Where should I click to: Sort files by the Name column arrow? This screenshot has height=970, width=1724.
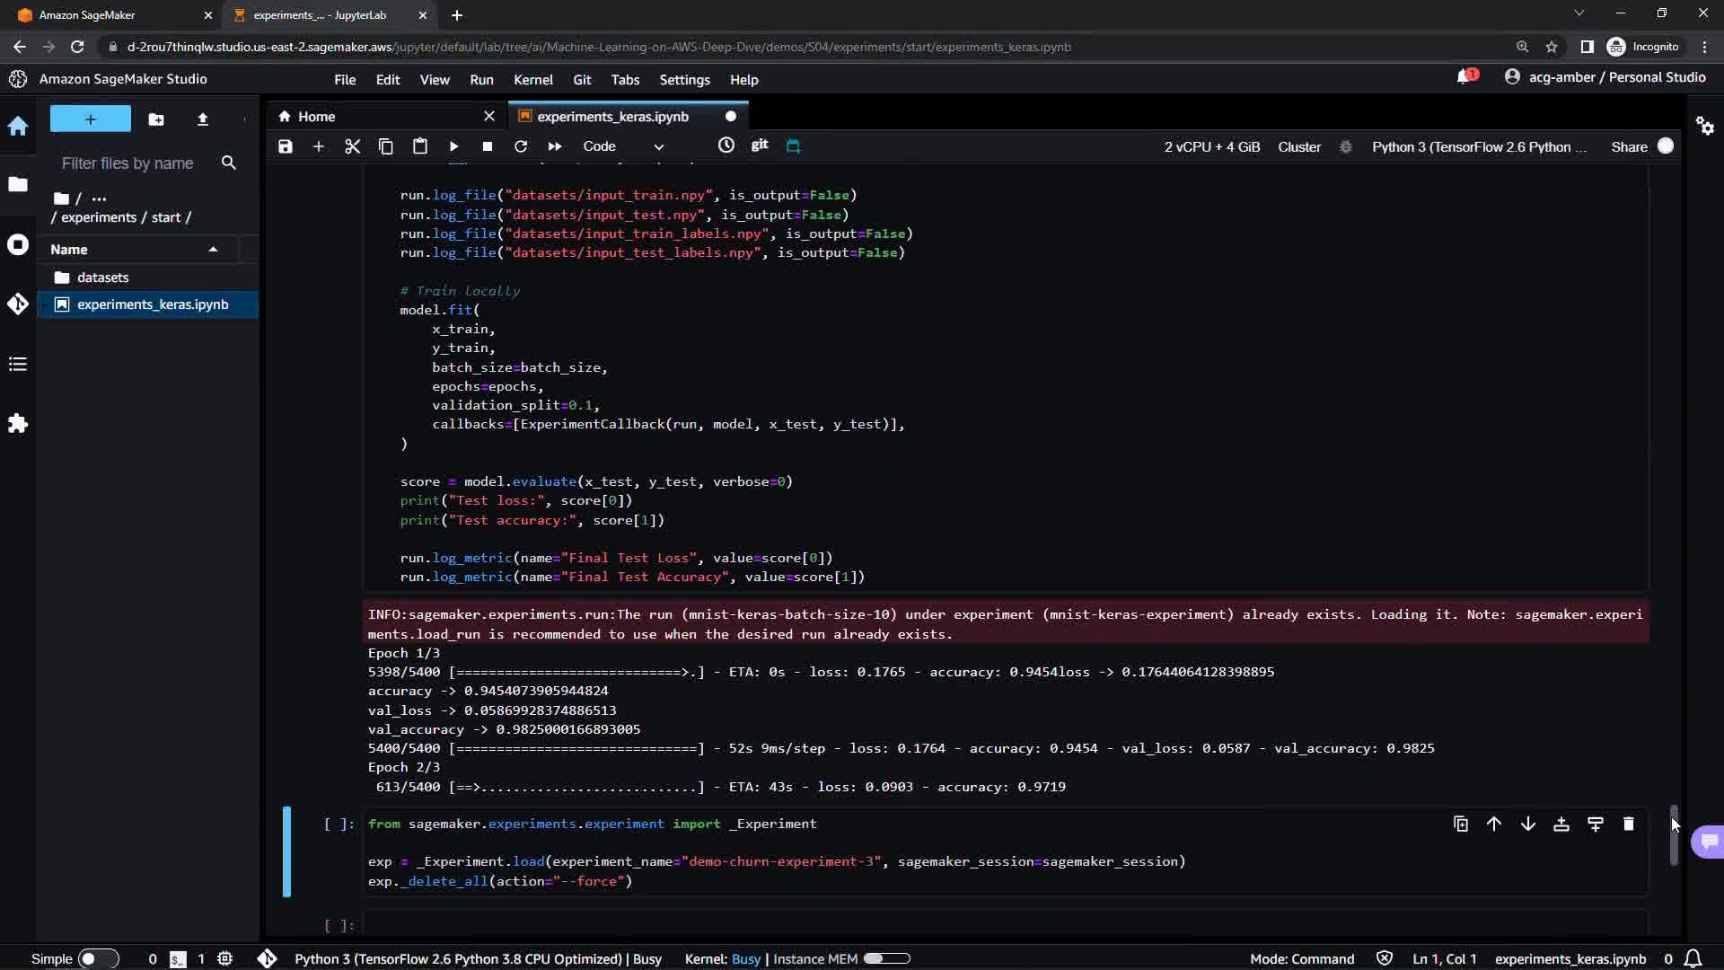coord(213,250)
